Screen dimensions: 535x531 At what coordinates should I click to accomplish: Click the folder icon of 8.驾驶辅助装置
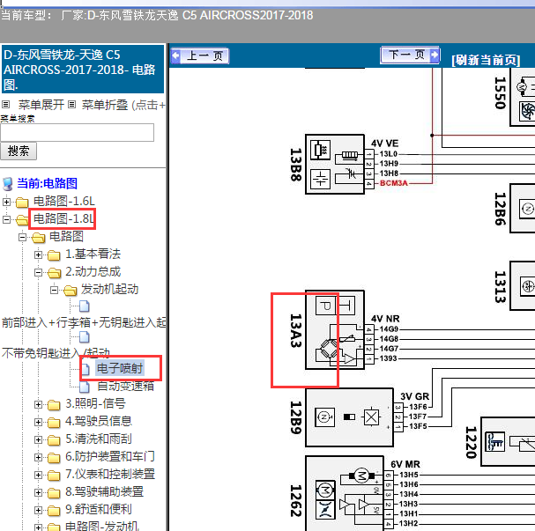coord(54,493)
